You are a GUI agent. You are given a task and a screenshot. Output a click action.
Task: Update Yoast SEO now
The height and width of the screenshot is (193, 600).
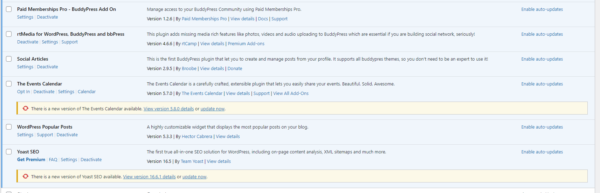[x=194, y=177]
